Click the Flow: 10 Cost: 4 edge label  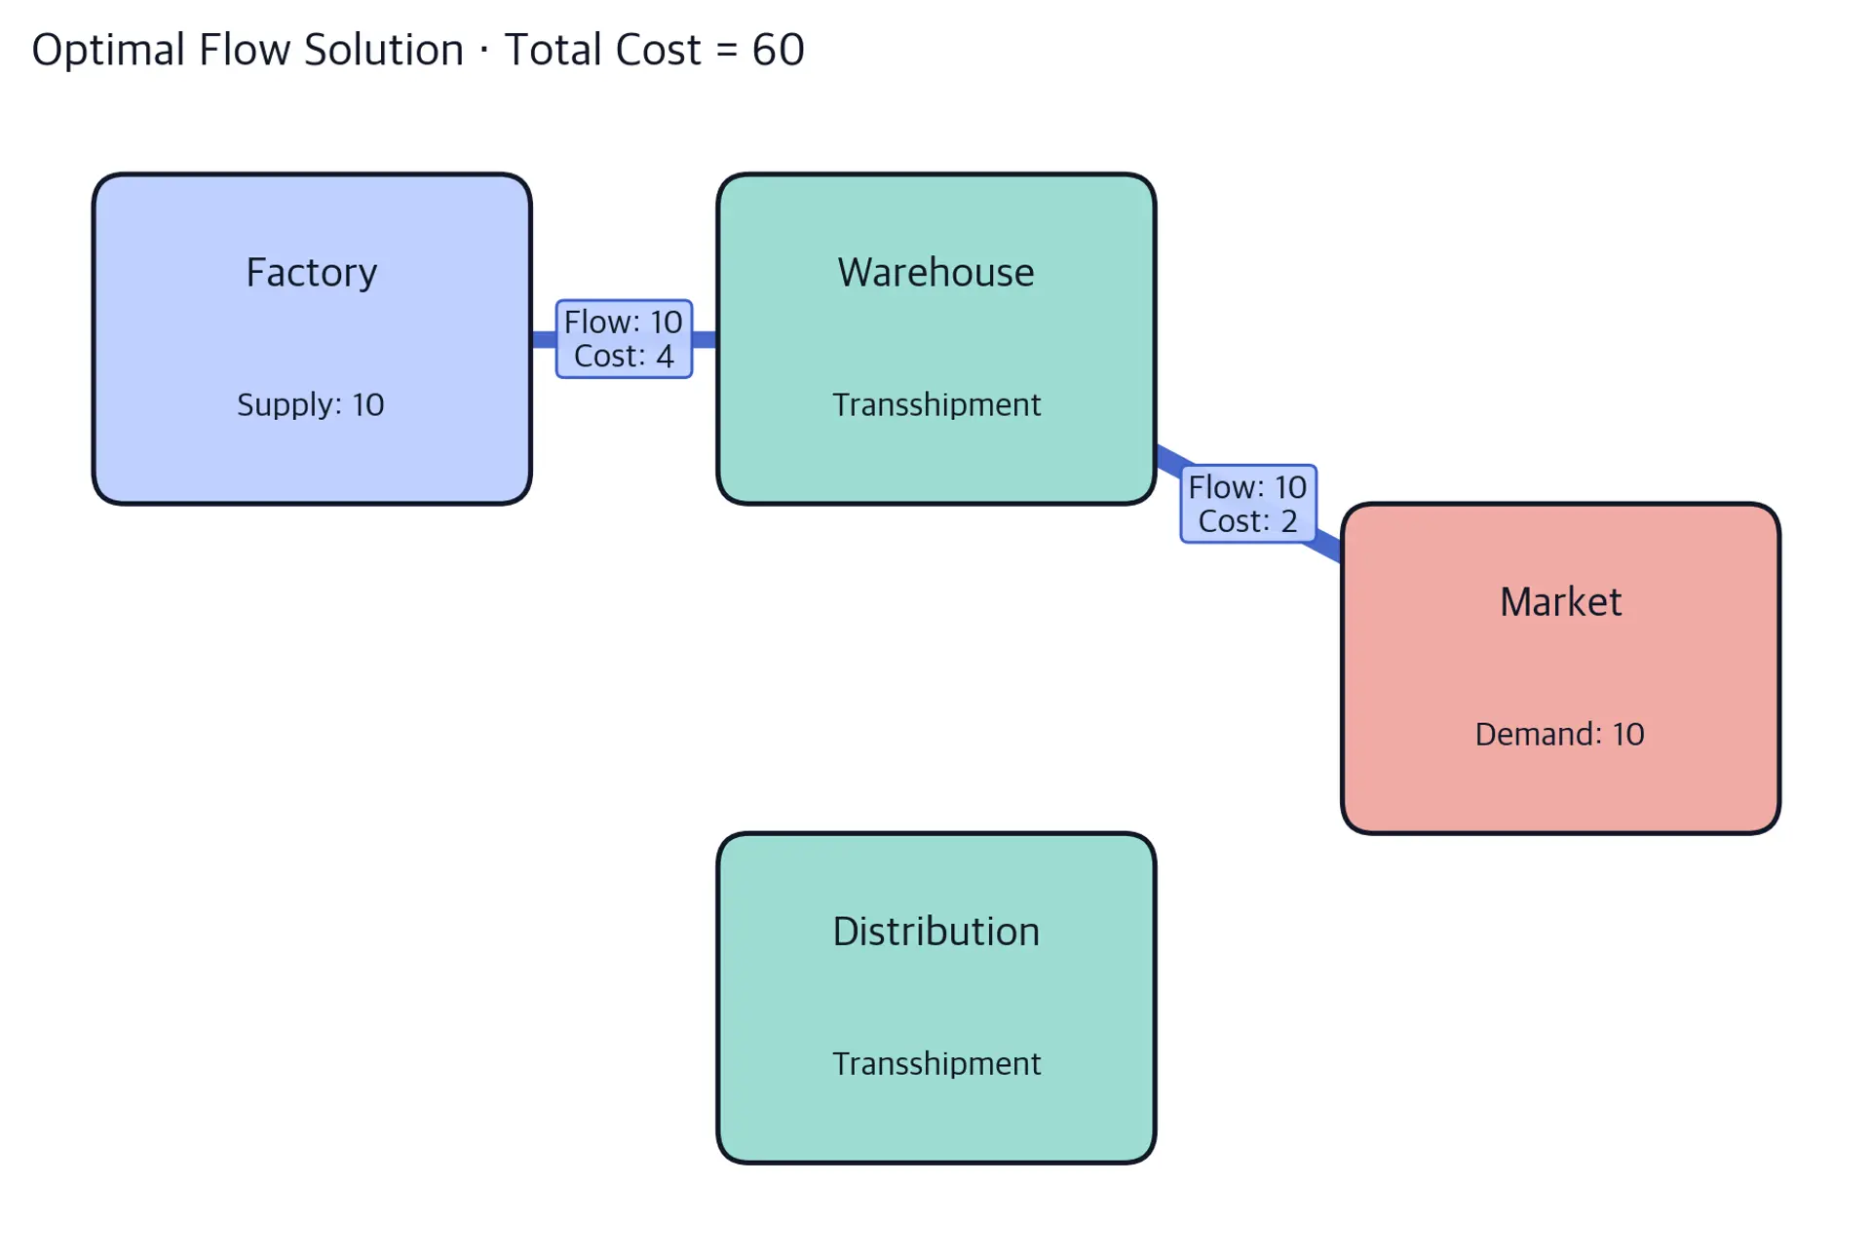coord(624,339)
